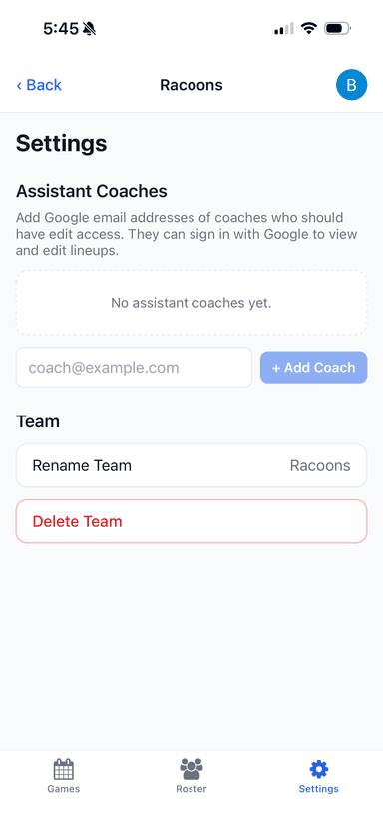Focus the coach@example.com email field
This screenshot has width=383, height=831.
134,368
